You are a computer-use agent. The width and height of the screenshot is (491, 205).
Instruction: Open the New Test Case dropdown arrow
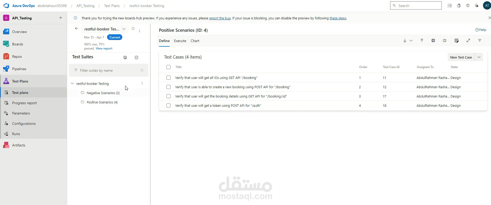click(479, 57)
